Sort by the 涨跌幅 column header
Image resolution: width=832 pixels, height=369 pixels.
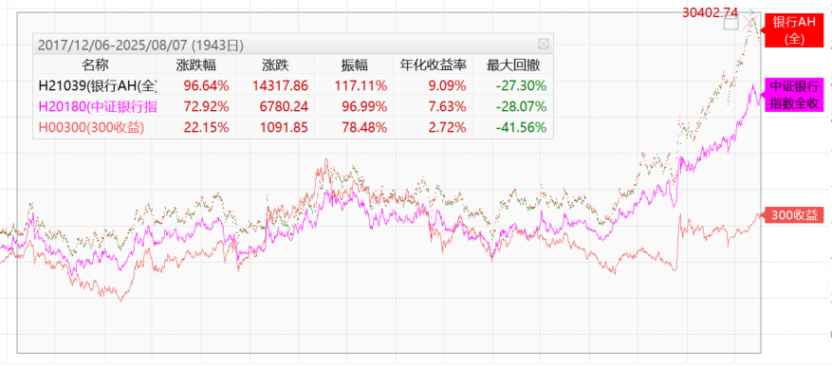(195, 65)
